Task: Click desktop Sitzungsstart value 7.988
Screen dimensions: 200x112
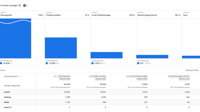Action: 67,97
